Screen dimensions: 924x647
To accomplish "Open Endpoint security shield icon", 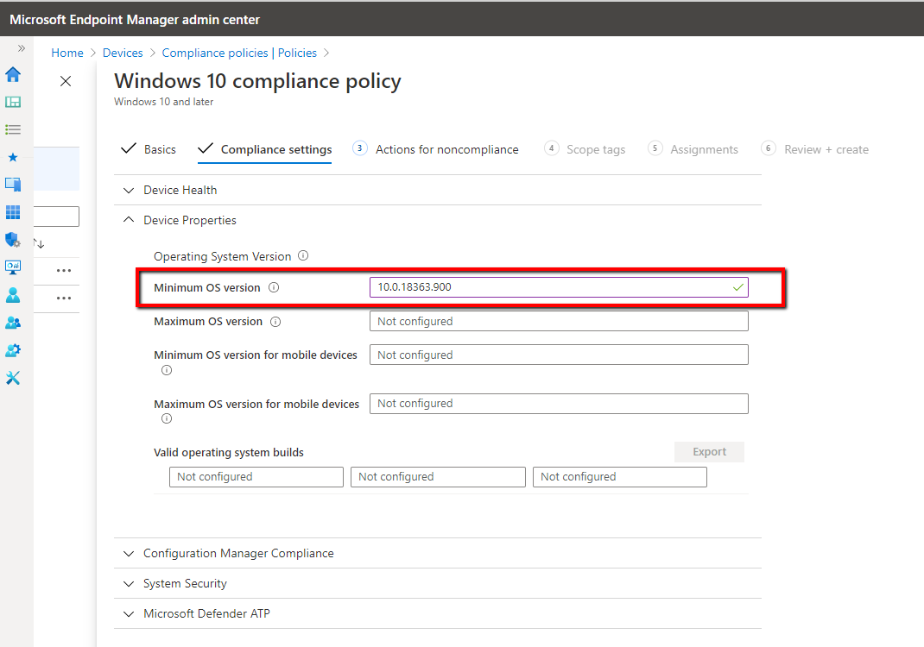I will (x=13, y=240).
